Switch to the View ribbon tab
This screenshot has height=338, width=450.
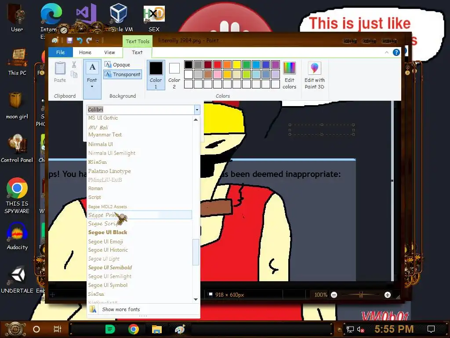[109, 52]
